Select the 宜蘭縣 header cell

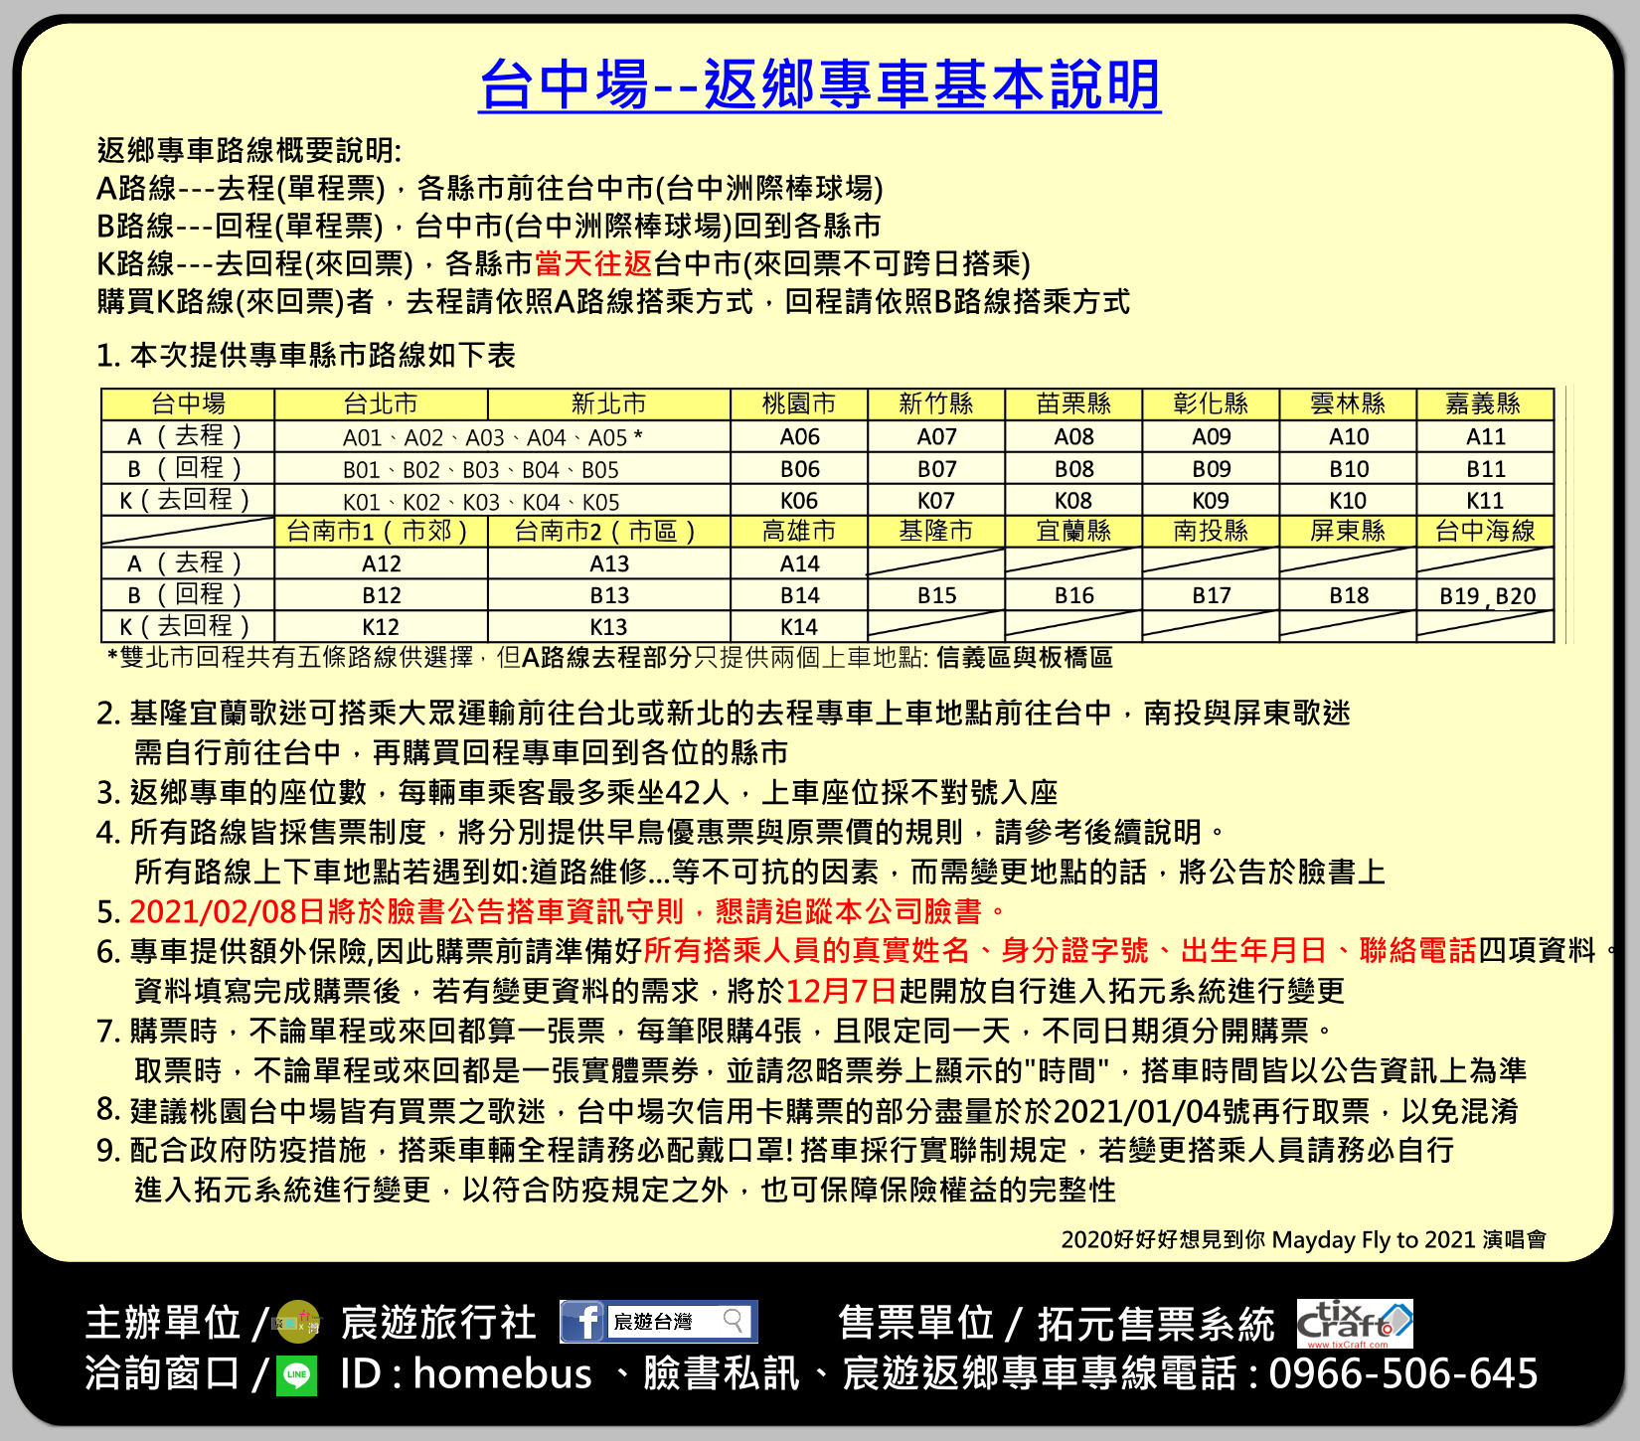1073,532
